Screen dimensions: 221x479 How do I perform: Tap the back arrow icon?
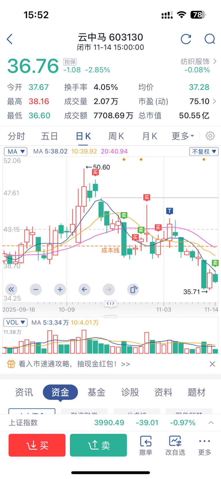click(x=10, y=39)
